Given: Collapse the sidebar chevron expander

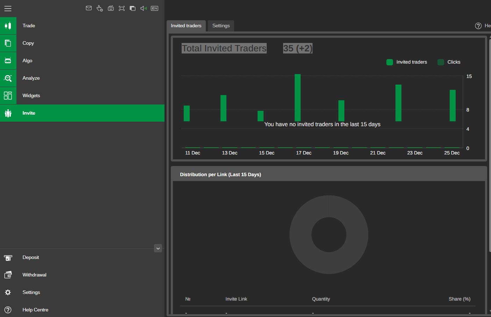Looking at the screenshot, I should pyautogui.click(x=158, y=248).
